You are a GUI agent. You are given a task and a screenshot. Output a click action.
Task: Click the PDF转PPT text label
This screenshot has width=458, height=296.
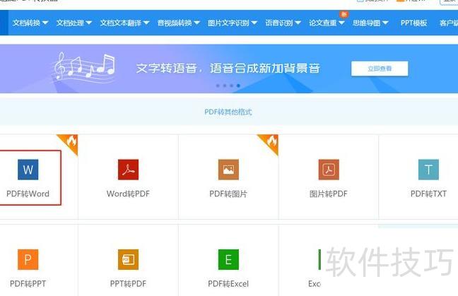[x=28, y=283]
